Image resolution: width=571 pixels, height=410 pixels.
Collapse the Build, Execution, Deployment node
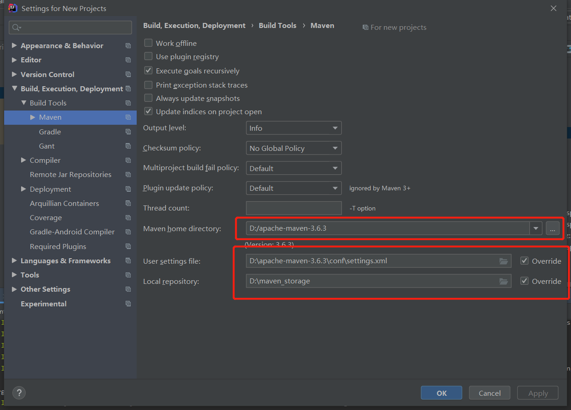14,89
